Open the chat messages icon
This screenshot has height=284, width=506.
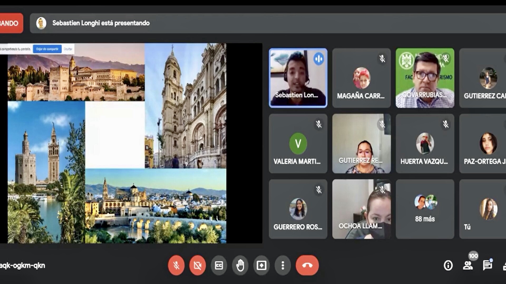click(487, 265)
